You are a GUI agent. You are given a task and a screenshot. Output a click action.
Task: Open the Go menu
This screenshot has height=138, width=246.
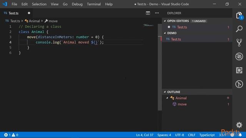pyautogui.click(x=65, y=4)
